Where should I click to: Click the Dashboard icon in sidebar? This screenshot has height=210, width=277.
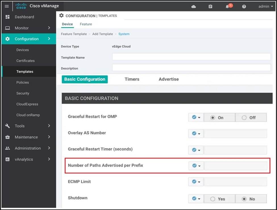coord(8,17)
